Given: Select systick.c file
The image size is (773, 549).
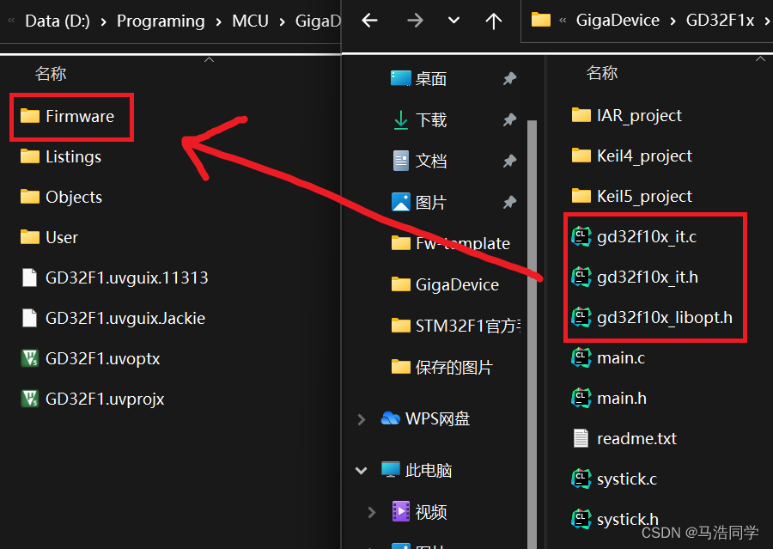Looking at the screenshot, I should pos(614,479).
